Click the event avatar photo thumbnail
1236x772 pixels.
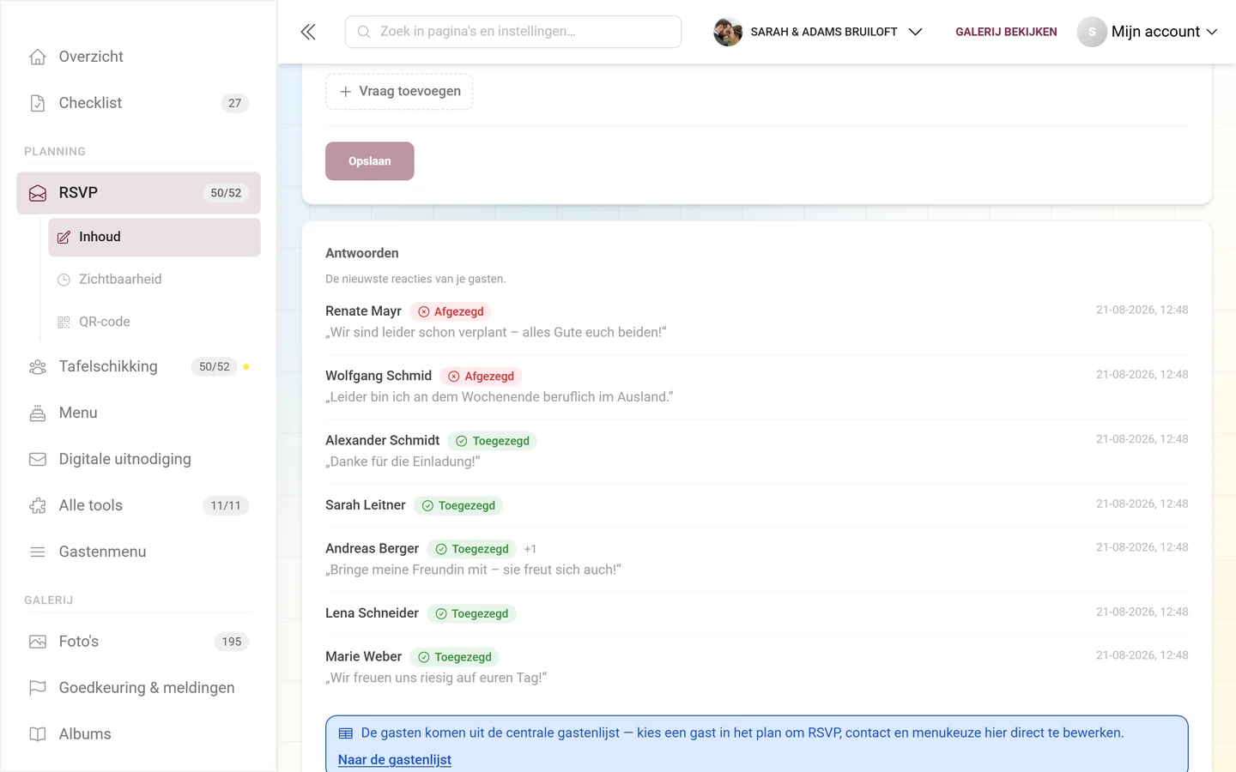point(728,32)
